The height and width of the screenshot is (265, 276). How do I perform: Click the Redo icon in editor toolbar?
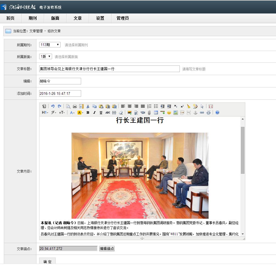pyautogui.click(x=59, y=106)
